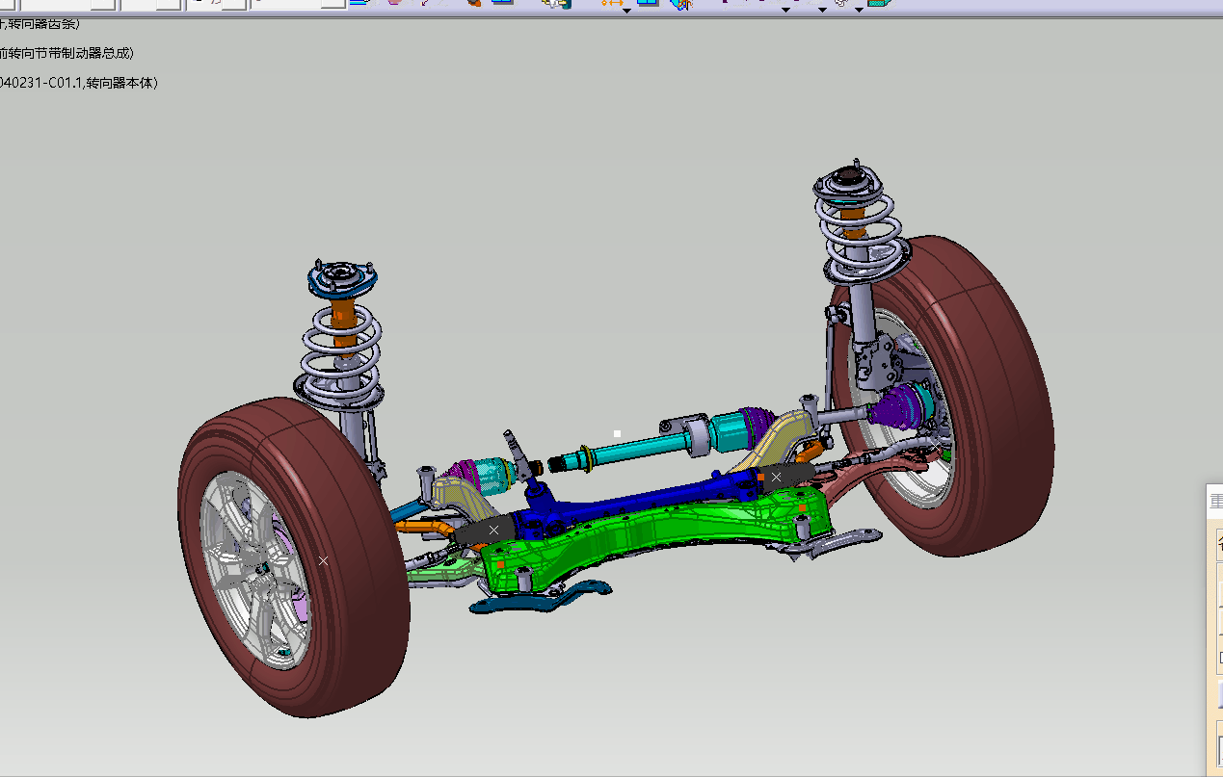The height and width of the screenshot is (777, 1223).
Task: Select the tree entry 040231-C01.1,转向器本体)
Action: point(78,83)
